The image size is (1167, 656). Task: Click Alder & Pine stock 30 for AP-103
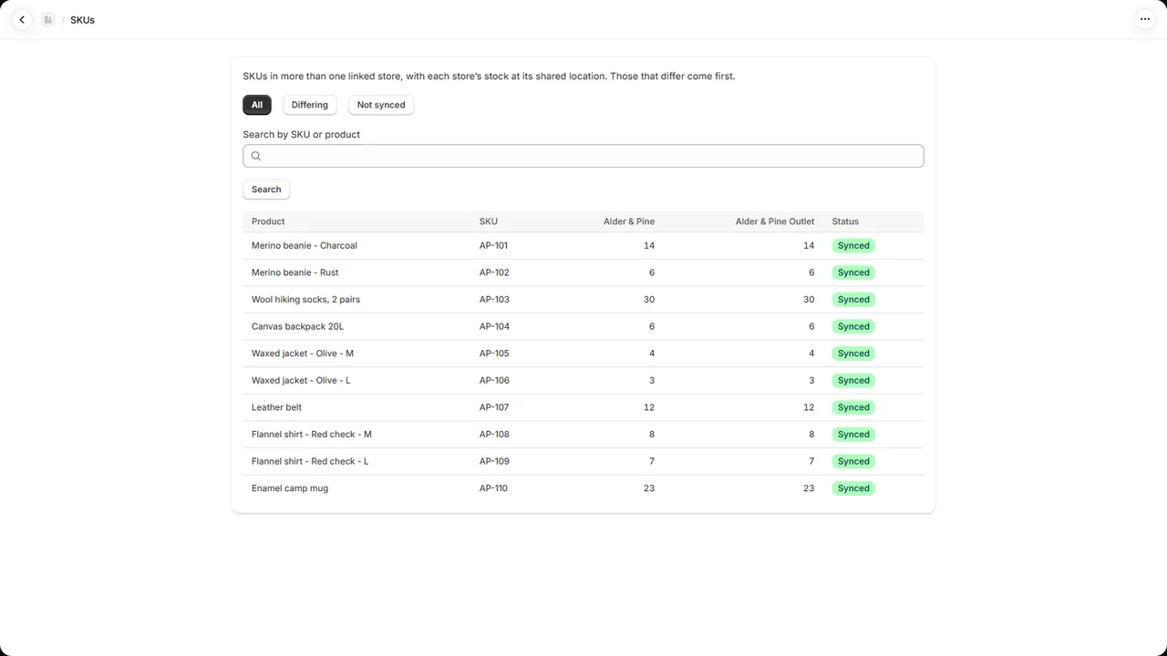point(649,300)
